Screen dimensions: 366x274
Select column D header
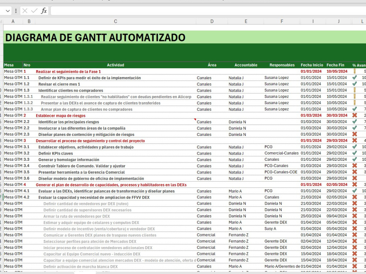coord(212,21)
